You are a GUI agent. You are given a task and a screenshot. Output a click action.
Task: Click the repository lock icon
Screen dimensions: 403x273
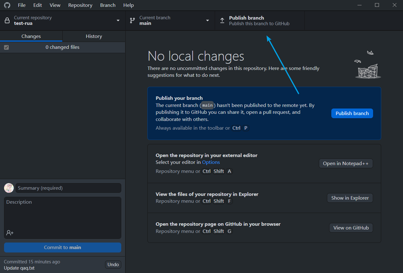pyautogui.click(x=7, y=21)
